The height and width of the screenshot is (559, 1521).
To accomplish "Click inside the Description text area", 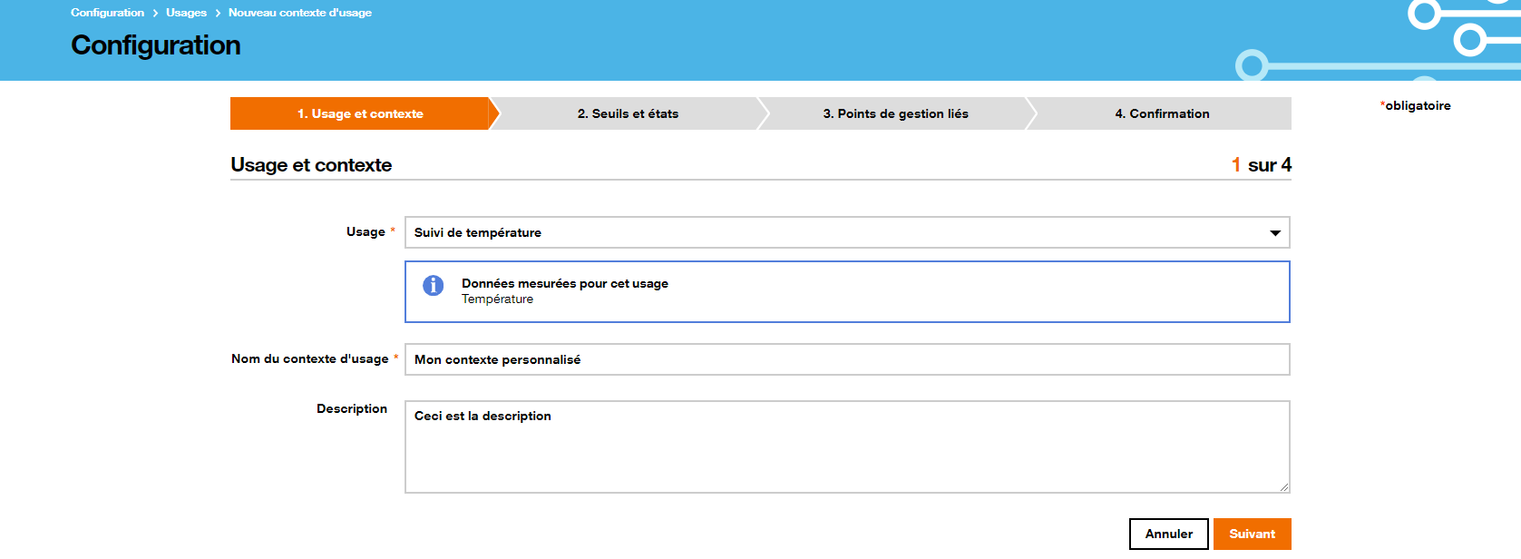I will pos(847,446).
